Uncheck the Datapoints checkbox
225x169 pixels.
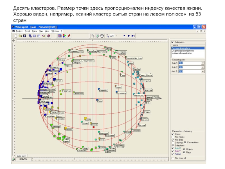(173, 42)
